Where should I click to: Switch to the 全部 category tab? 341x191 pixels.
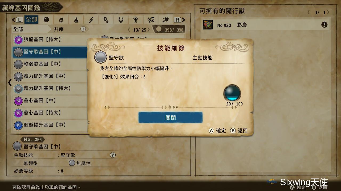pos(31,20)
